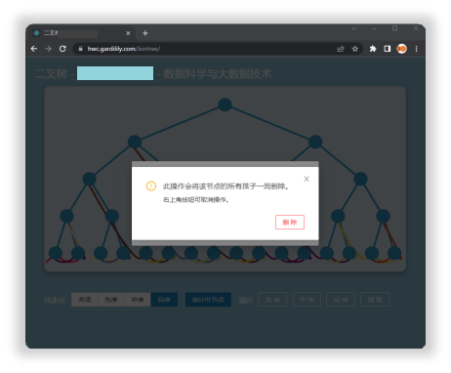Screen dimensions: 451x373
Task: Close the 二叉树 browser tab
Action: coord(128,33)
